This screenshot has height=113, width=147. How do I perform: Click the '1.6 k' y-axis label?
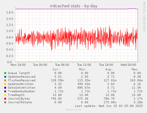[x=10, y=12]
